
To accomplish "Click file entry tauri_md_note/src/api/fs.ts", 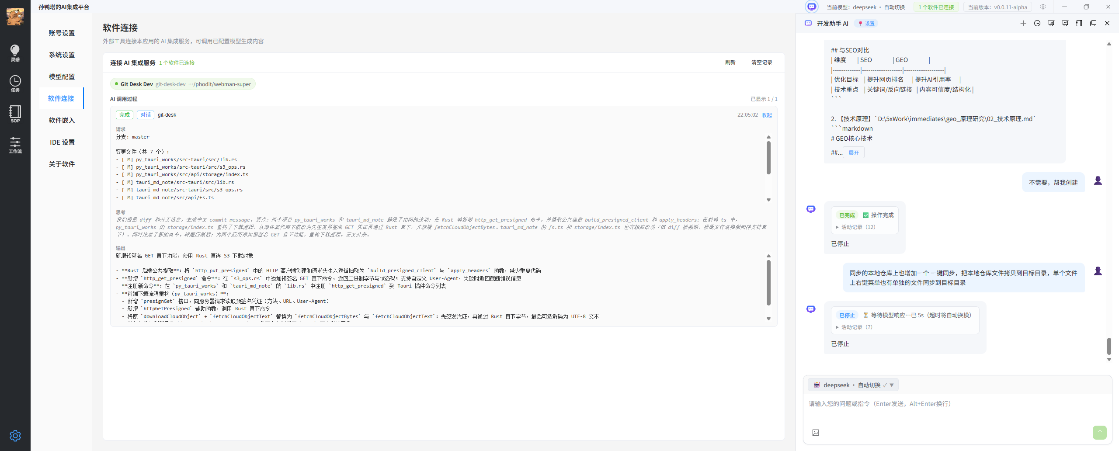I will (175, 198).
